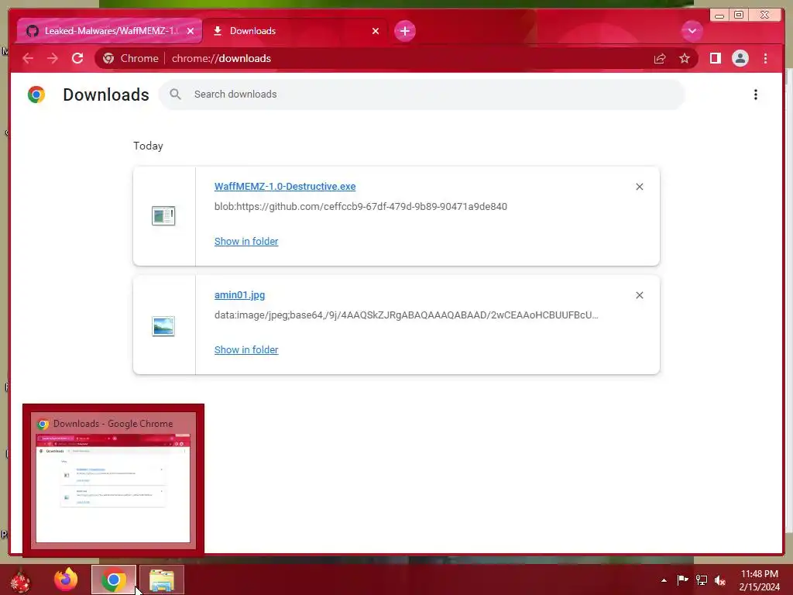Open Firefox from the taskbar
Image resolution: width=793 pixels, height=595 pixels.
(x=67, y=580)
